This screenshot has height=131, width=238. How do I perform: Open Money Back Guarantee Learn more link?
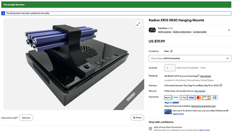(204, 130)
